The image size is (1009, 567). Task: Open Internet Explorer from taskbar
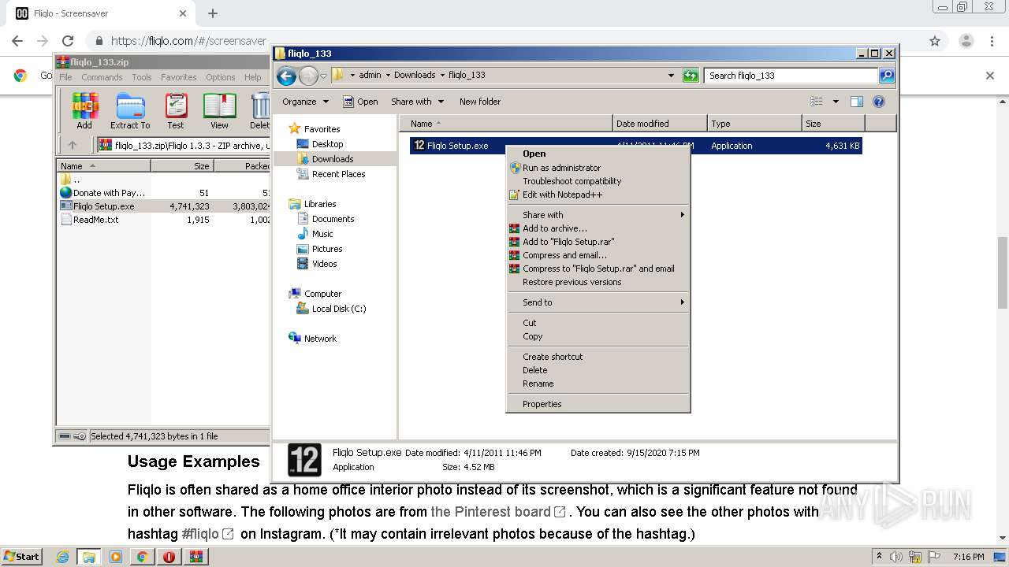[63, 557]
